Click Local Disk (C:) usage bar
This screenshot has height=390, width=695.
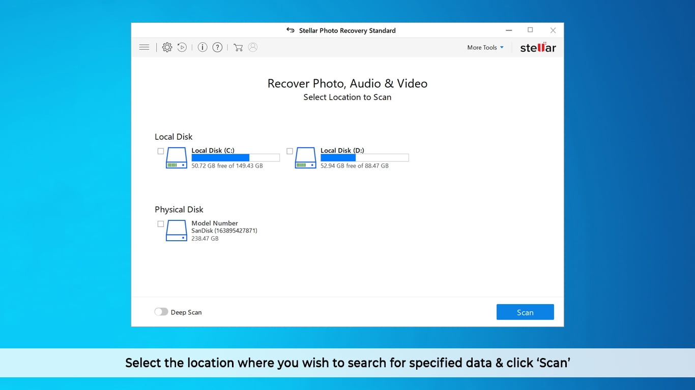coord(236,158)
